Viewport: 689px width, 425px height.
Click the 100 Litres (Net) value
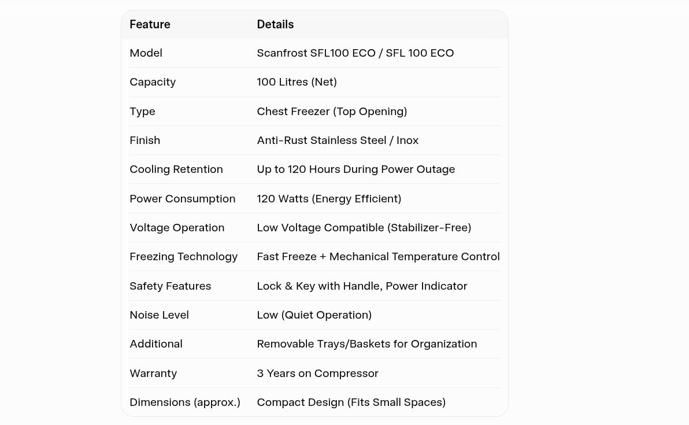[x=297, y=82]
